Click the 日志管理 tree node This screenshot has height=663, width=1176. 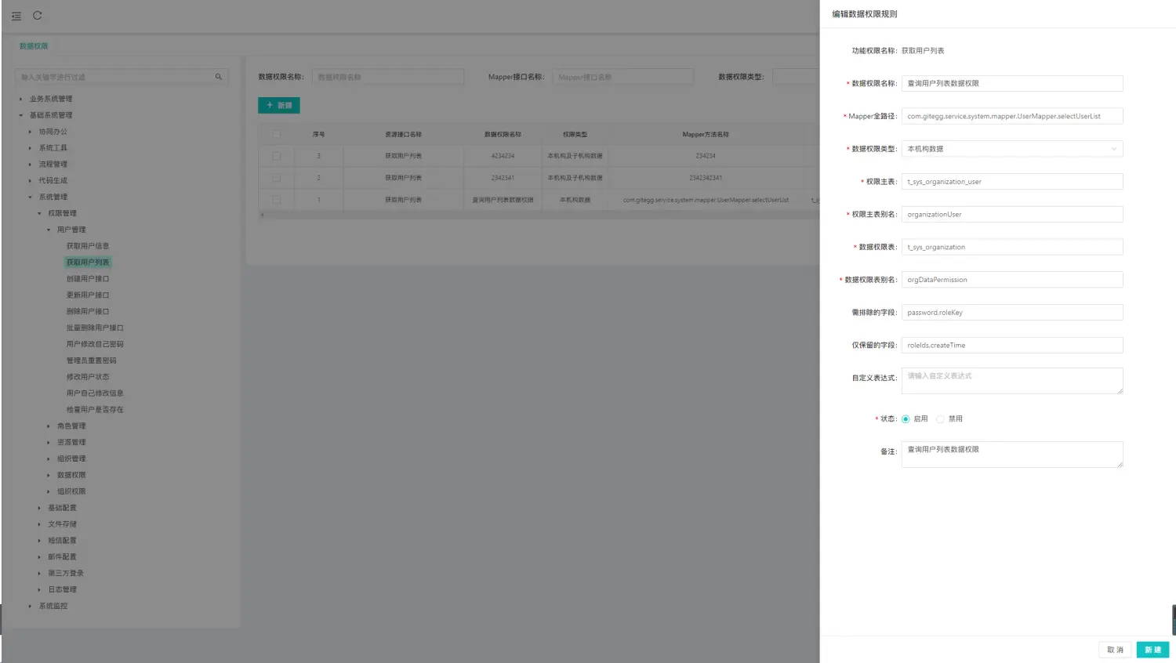62,590
